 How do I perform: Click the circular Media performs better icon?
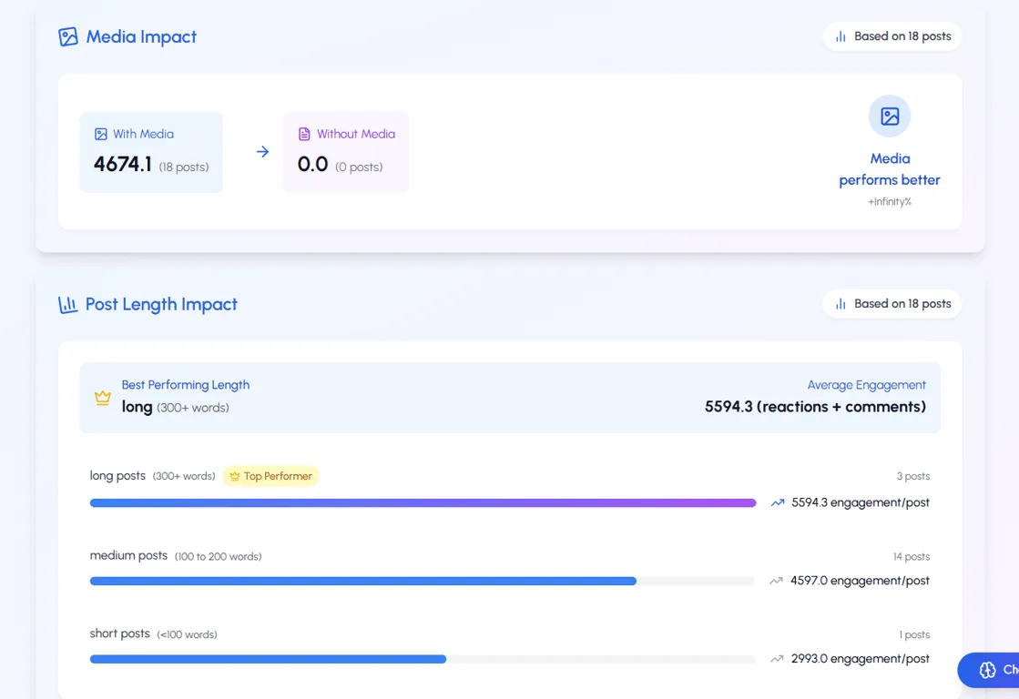coord(889,116)
